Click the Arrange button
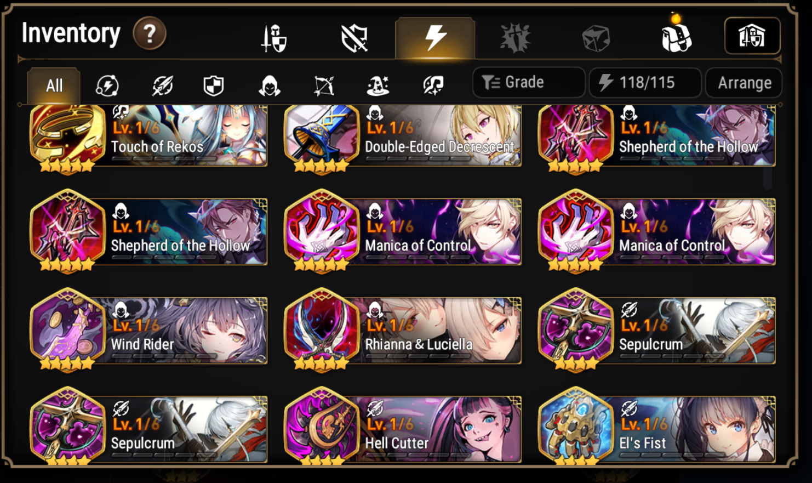This screenshot has height=483, width=812. [x=744, y=83]
